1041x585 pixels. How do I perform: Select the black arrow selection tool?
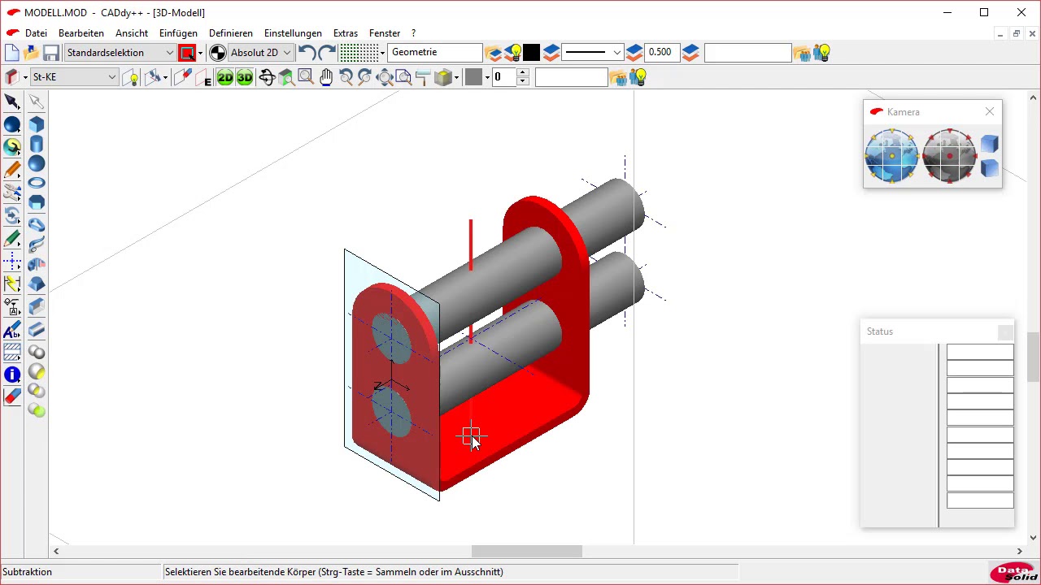click(x=12, y=102)
